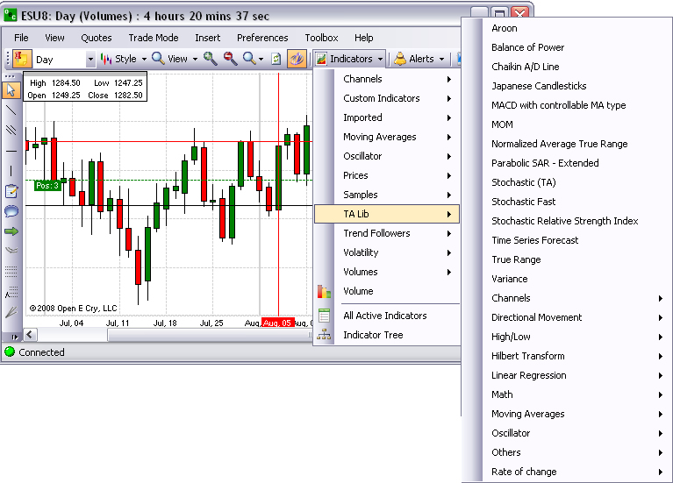Select the dotted horizontal lines tool
The image size is (673, 483).
click(x=11, y=271)
